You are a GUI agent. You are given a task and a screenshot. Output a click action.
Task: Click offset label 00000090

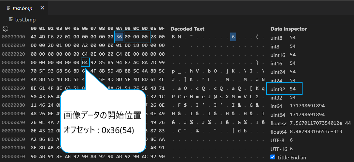pyautogui.click(x=13, y=114)
